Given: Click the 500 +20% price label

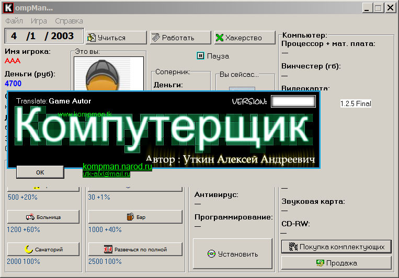Looking at the screenshot, I should coord(22,197).
